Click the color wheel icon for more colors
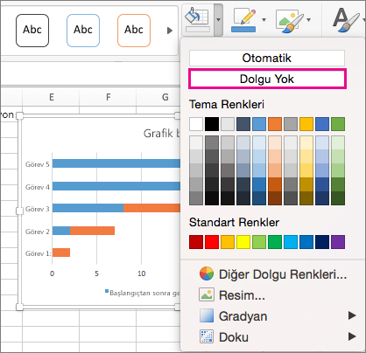Viewport: 366px width, 353px height. (207, 273)
